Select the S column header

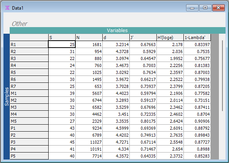coord(62,38)
